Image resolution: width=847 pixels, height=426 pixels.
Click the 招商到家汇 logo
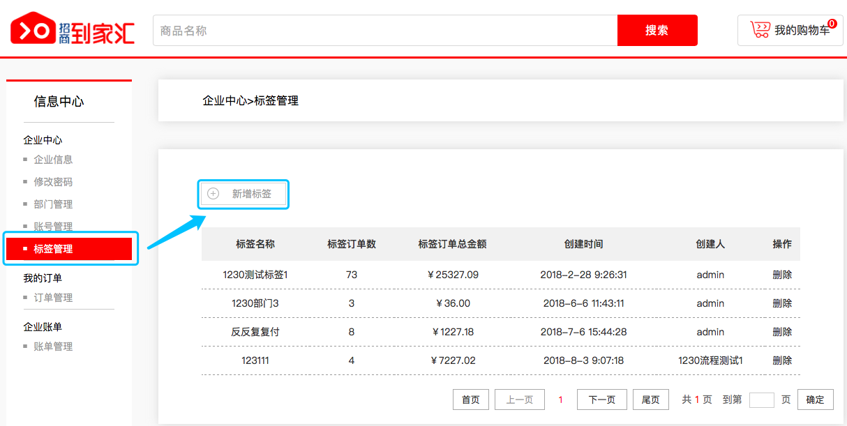[73, 30]
